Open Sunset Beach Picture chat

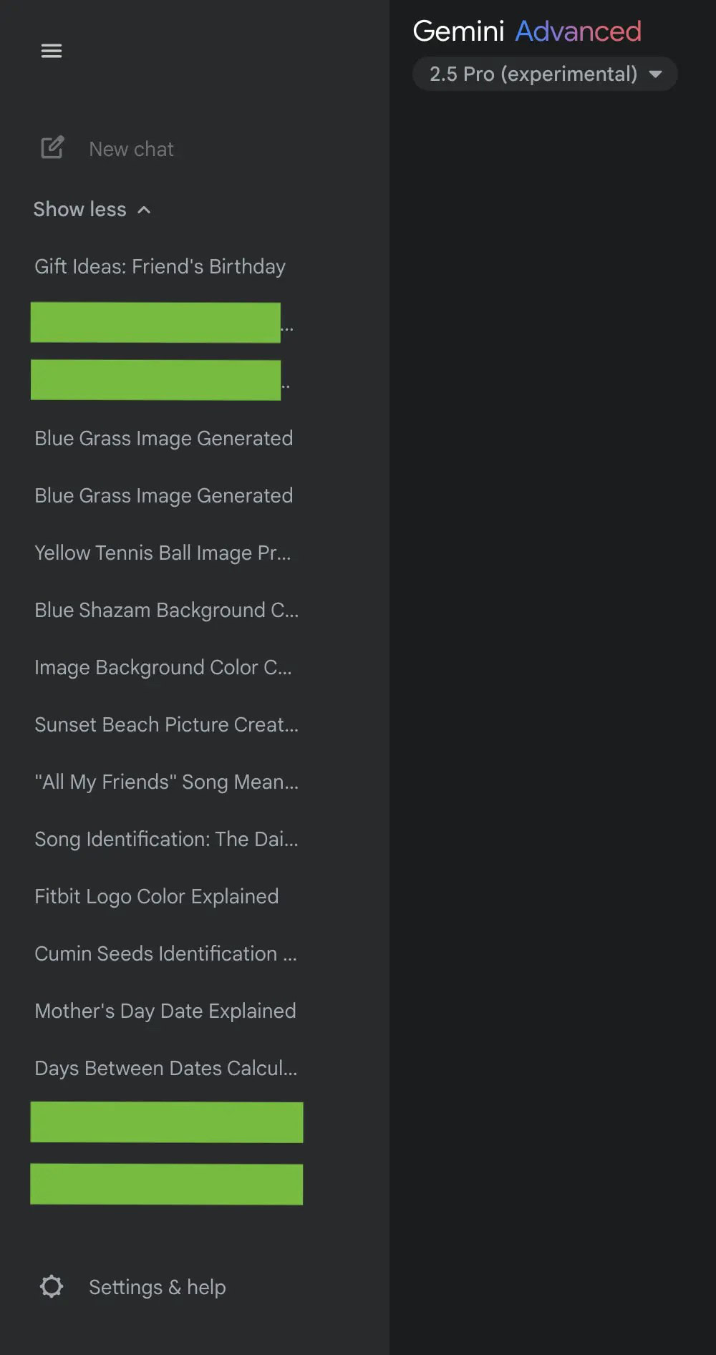click(166, 724)
